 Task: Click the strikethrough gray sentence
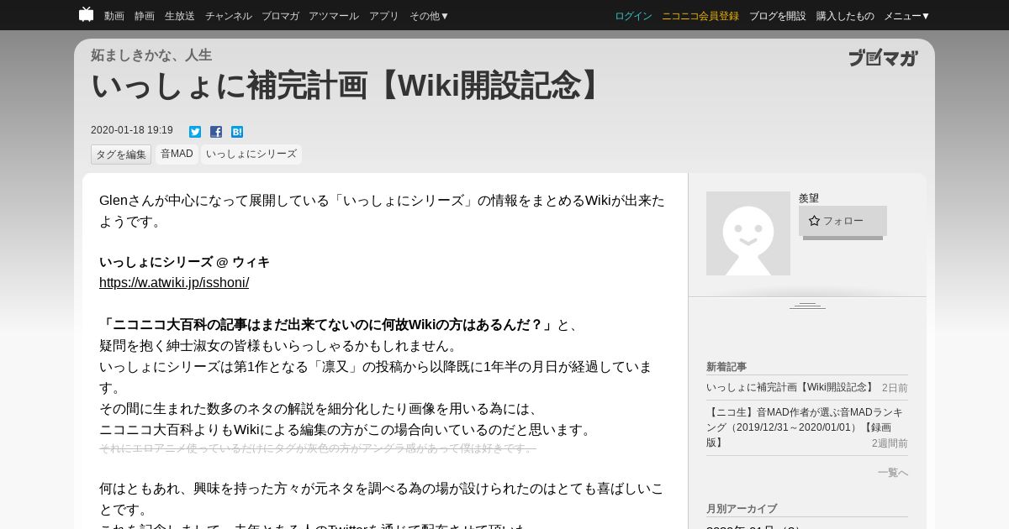[317, 448]
